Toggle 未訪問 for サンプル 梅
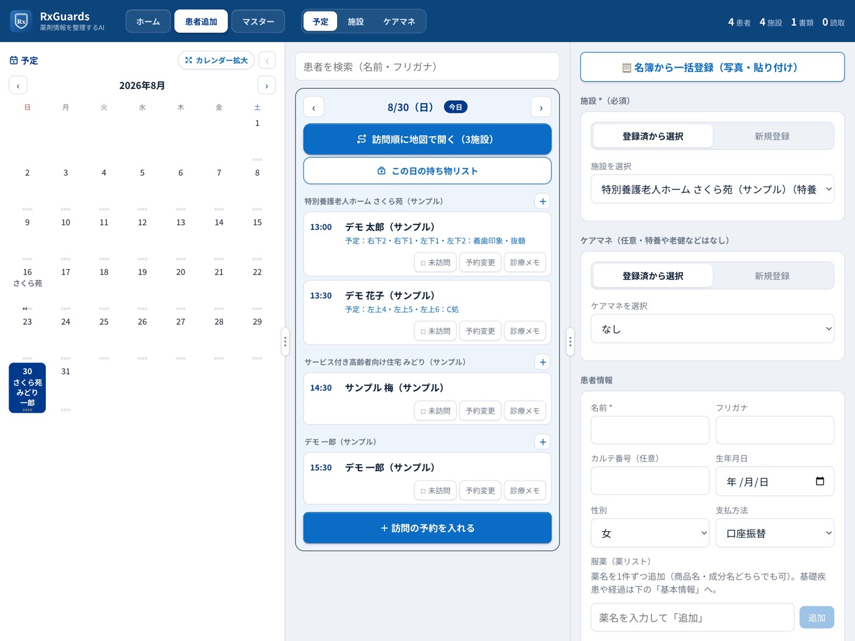This screenshot has height=641, width=855. pyautogui.click(x=435, y=411)
